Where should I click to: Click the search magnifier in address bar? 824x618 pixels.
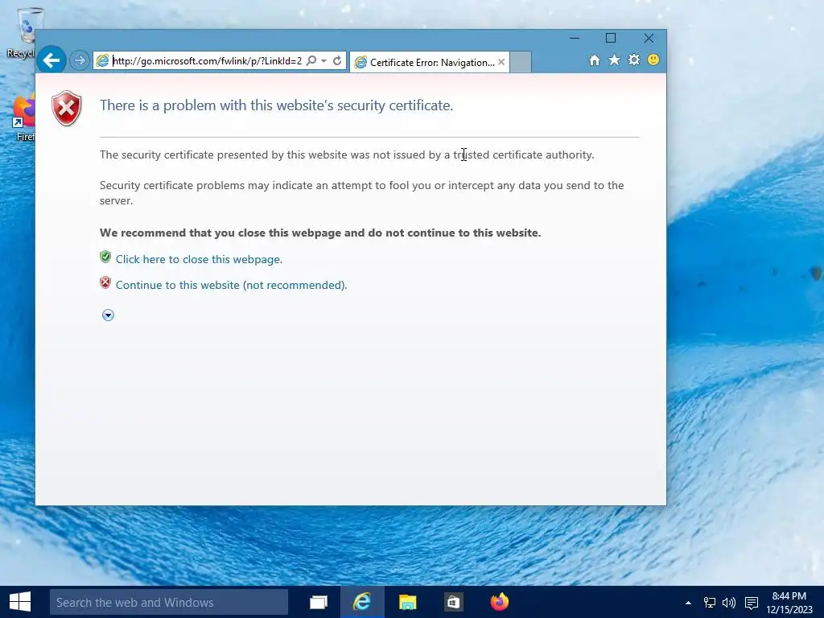click(x=311, y=60)
